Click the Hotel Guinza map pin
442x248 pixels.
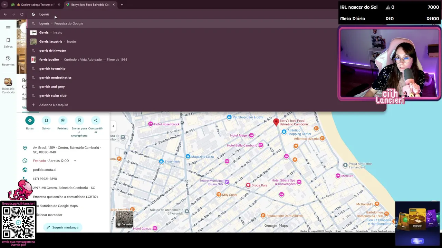click(x=155, y=228)
